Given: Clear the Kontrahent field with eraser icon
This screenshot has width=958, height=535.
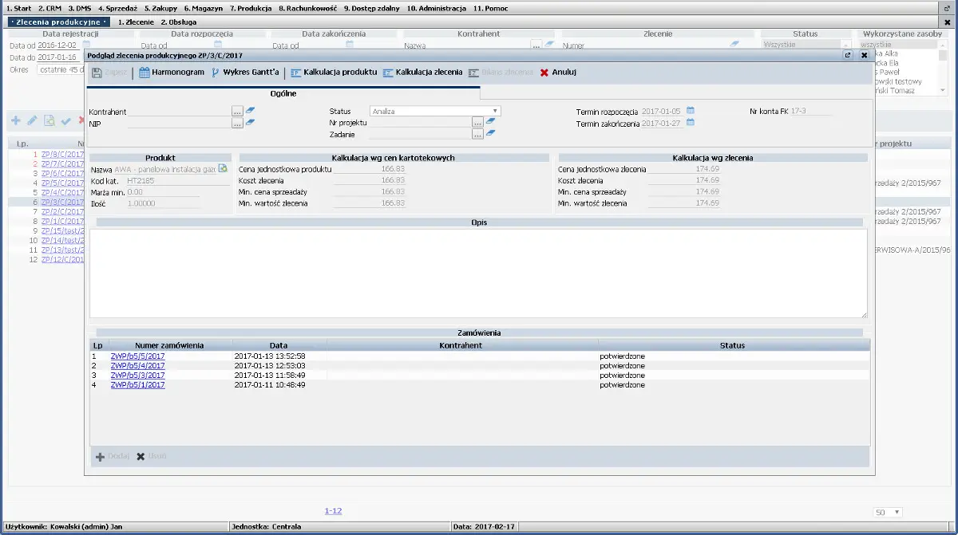Looking at the screenshot, I should (x=250, y=112).
